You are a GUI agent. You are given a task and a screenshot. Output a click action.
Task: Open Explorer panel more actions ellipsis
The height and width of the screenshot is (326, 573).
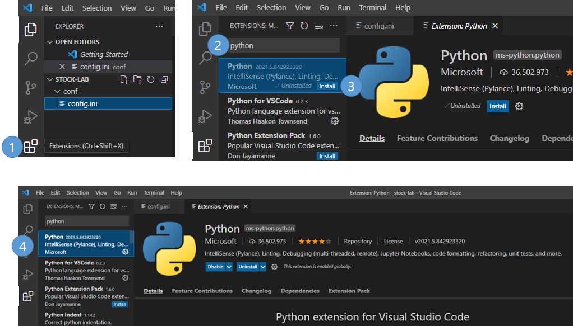[159, 26]
